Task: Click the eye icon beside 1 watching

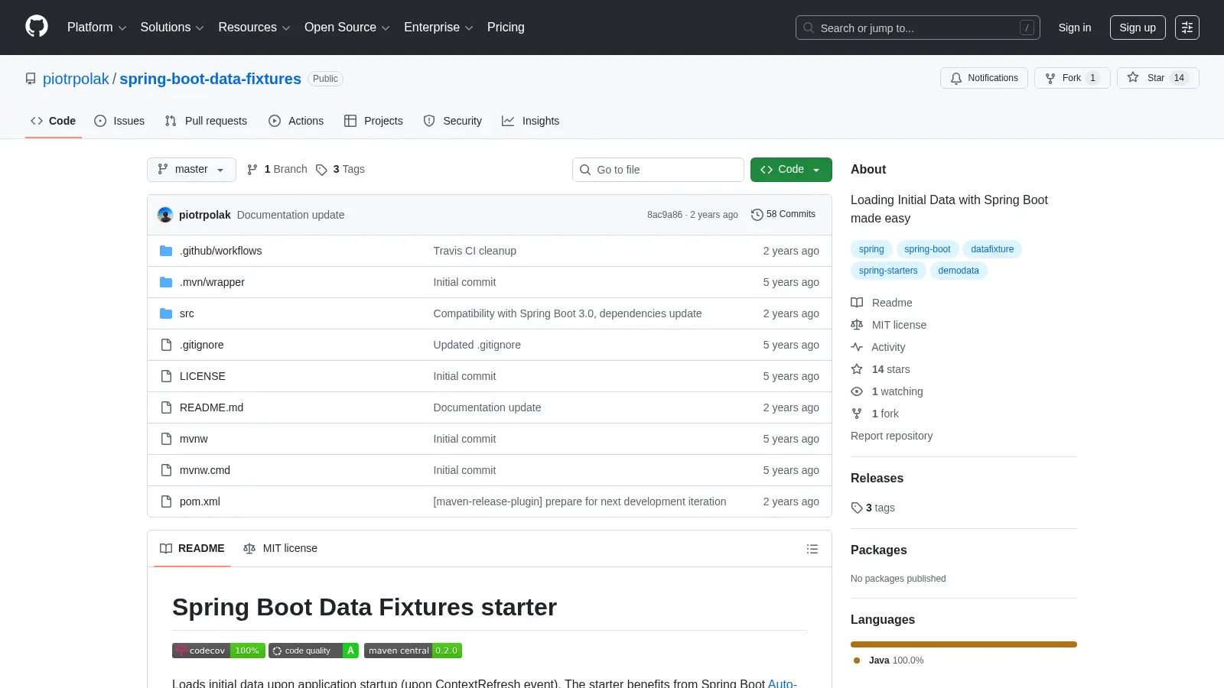Action: pos(857,391)
